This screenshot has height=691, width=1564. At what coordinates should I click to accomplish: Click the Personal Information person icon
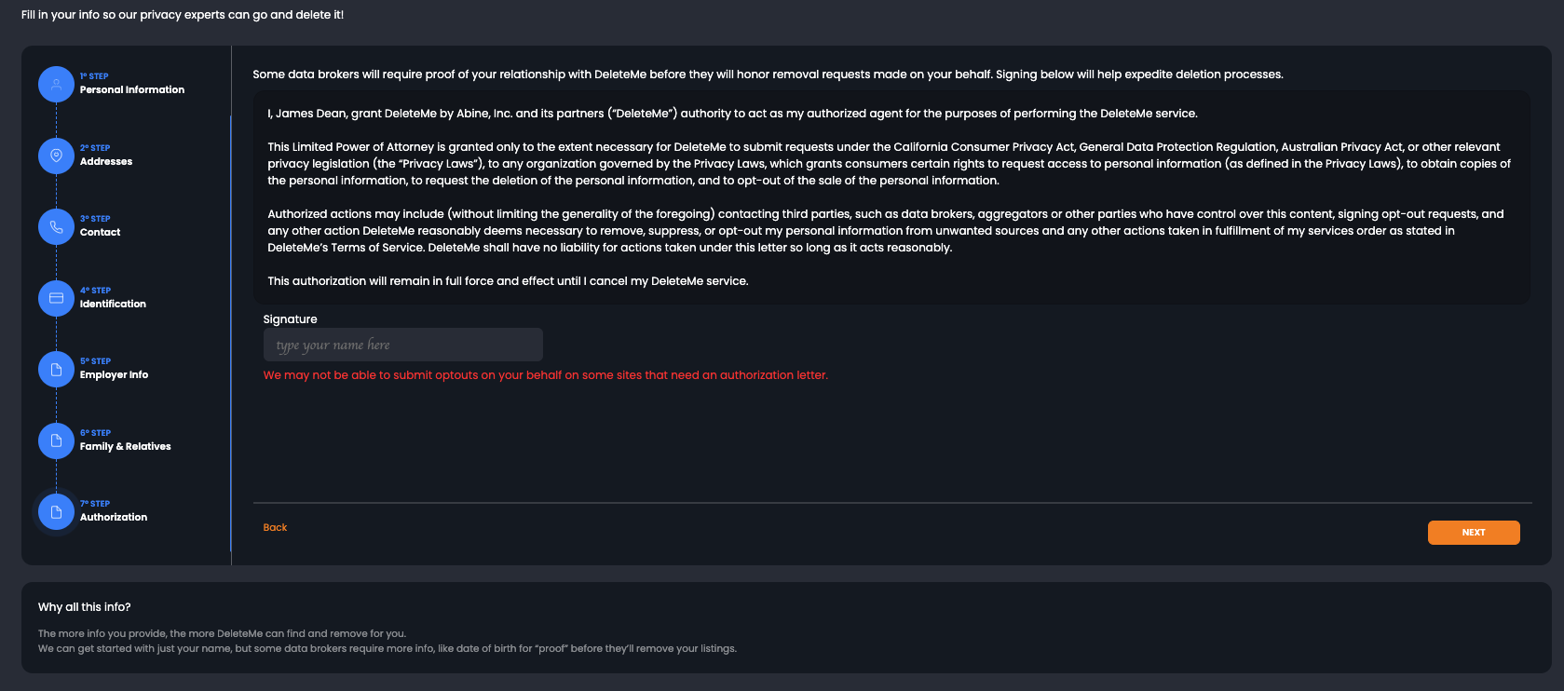[x=56, y=84]
